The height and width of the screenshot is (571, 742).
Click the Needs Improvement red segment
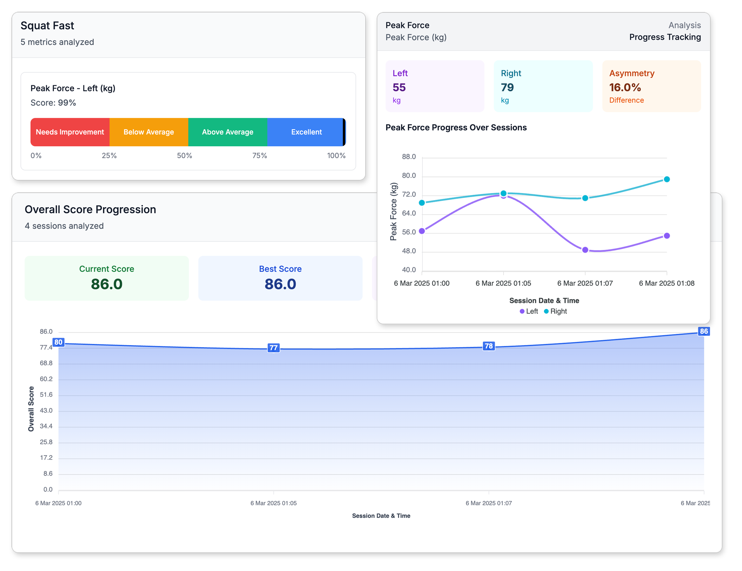(x=70, y=132)
